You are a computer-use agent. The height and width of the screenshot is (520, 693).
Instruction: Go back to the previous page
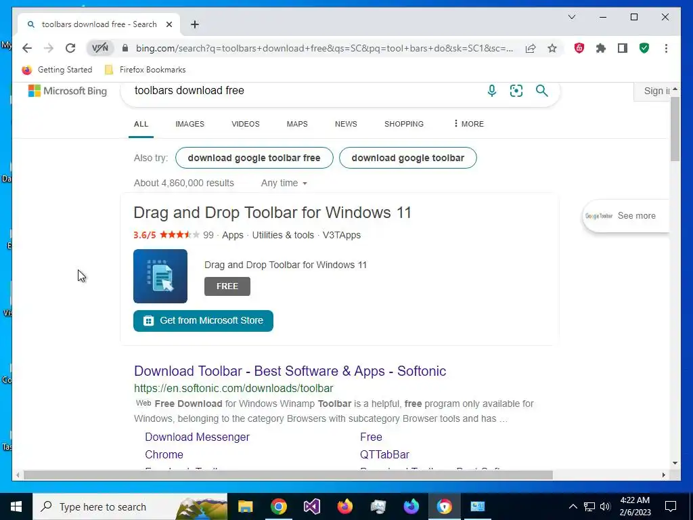(x=27, y=48)
